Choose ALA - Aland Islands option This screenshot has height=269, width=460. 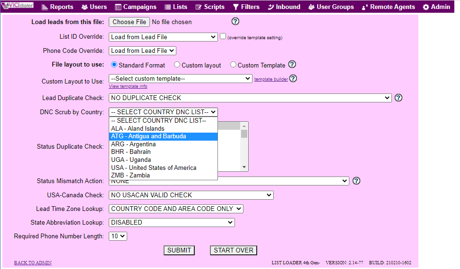(x=164, y=128)
